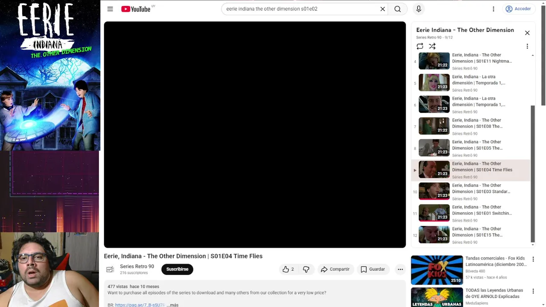Screen dimensions: 546x307
Task: Play playlist item 6 La otra dimensión
Action: click(470, 104)
